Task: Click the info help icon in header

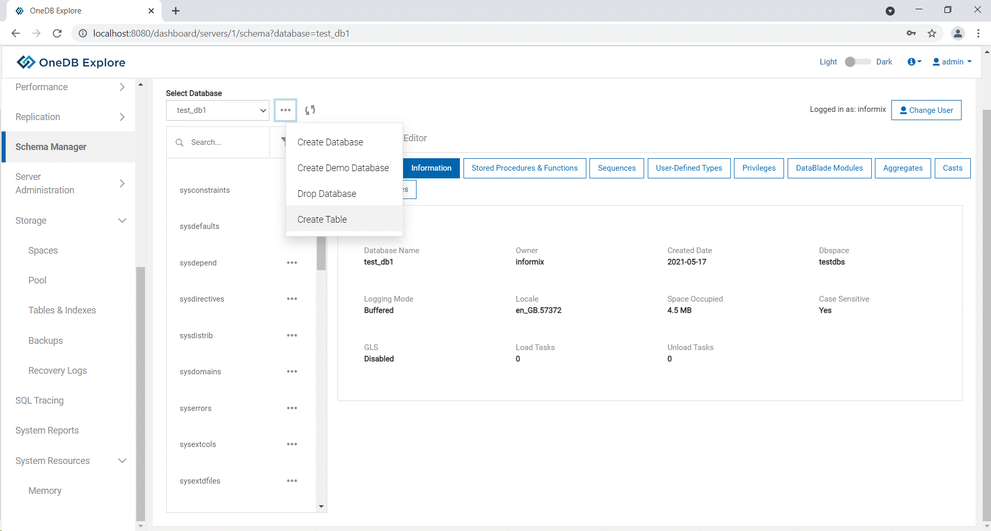Action: click(x=914, y=62)
